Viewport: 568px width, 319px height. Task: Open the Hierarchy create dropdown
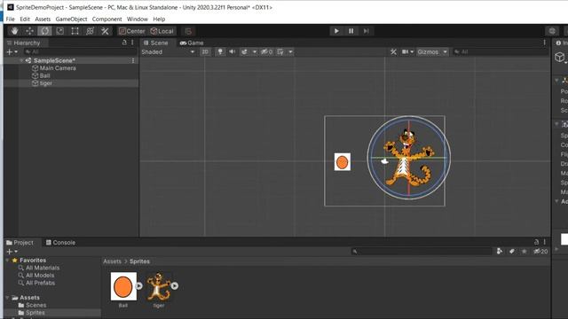point(12,51)
